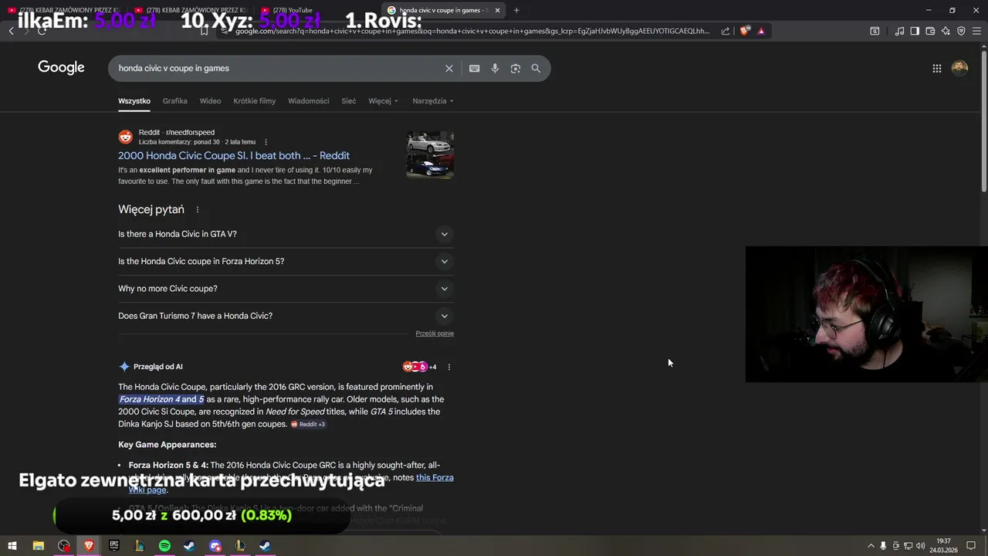Select the Wszystko results tab
The width and height of the screenshot is (988, 556).
(x=134, y=101)
